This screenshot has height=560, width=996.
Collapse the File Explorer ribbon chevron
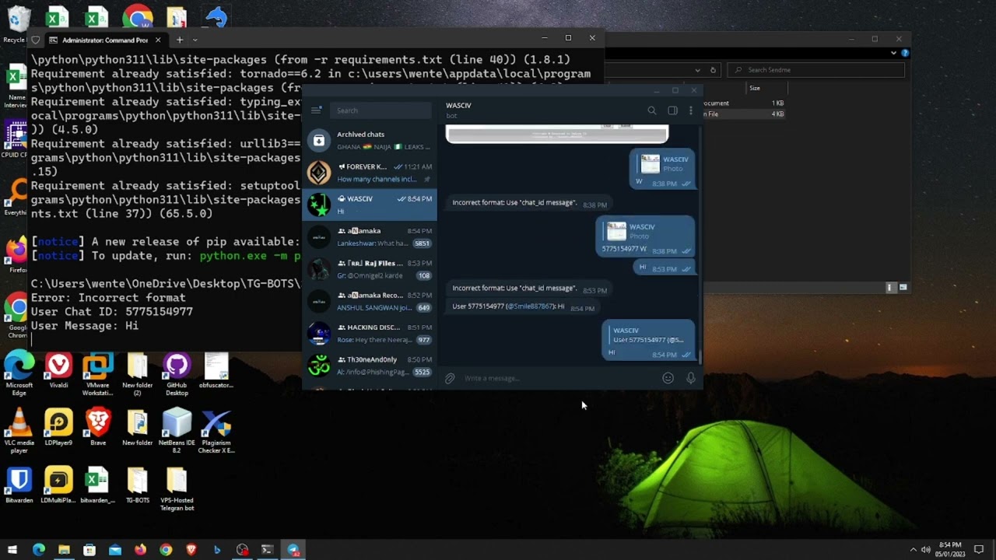[893, 53]
